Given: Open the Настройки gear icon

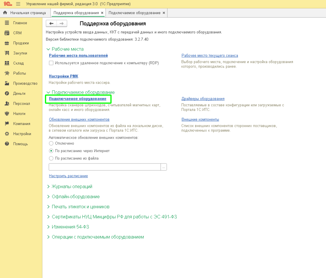Looking at the screenshot, I should point(7,134).
